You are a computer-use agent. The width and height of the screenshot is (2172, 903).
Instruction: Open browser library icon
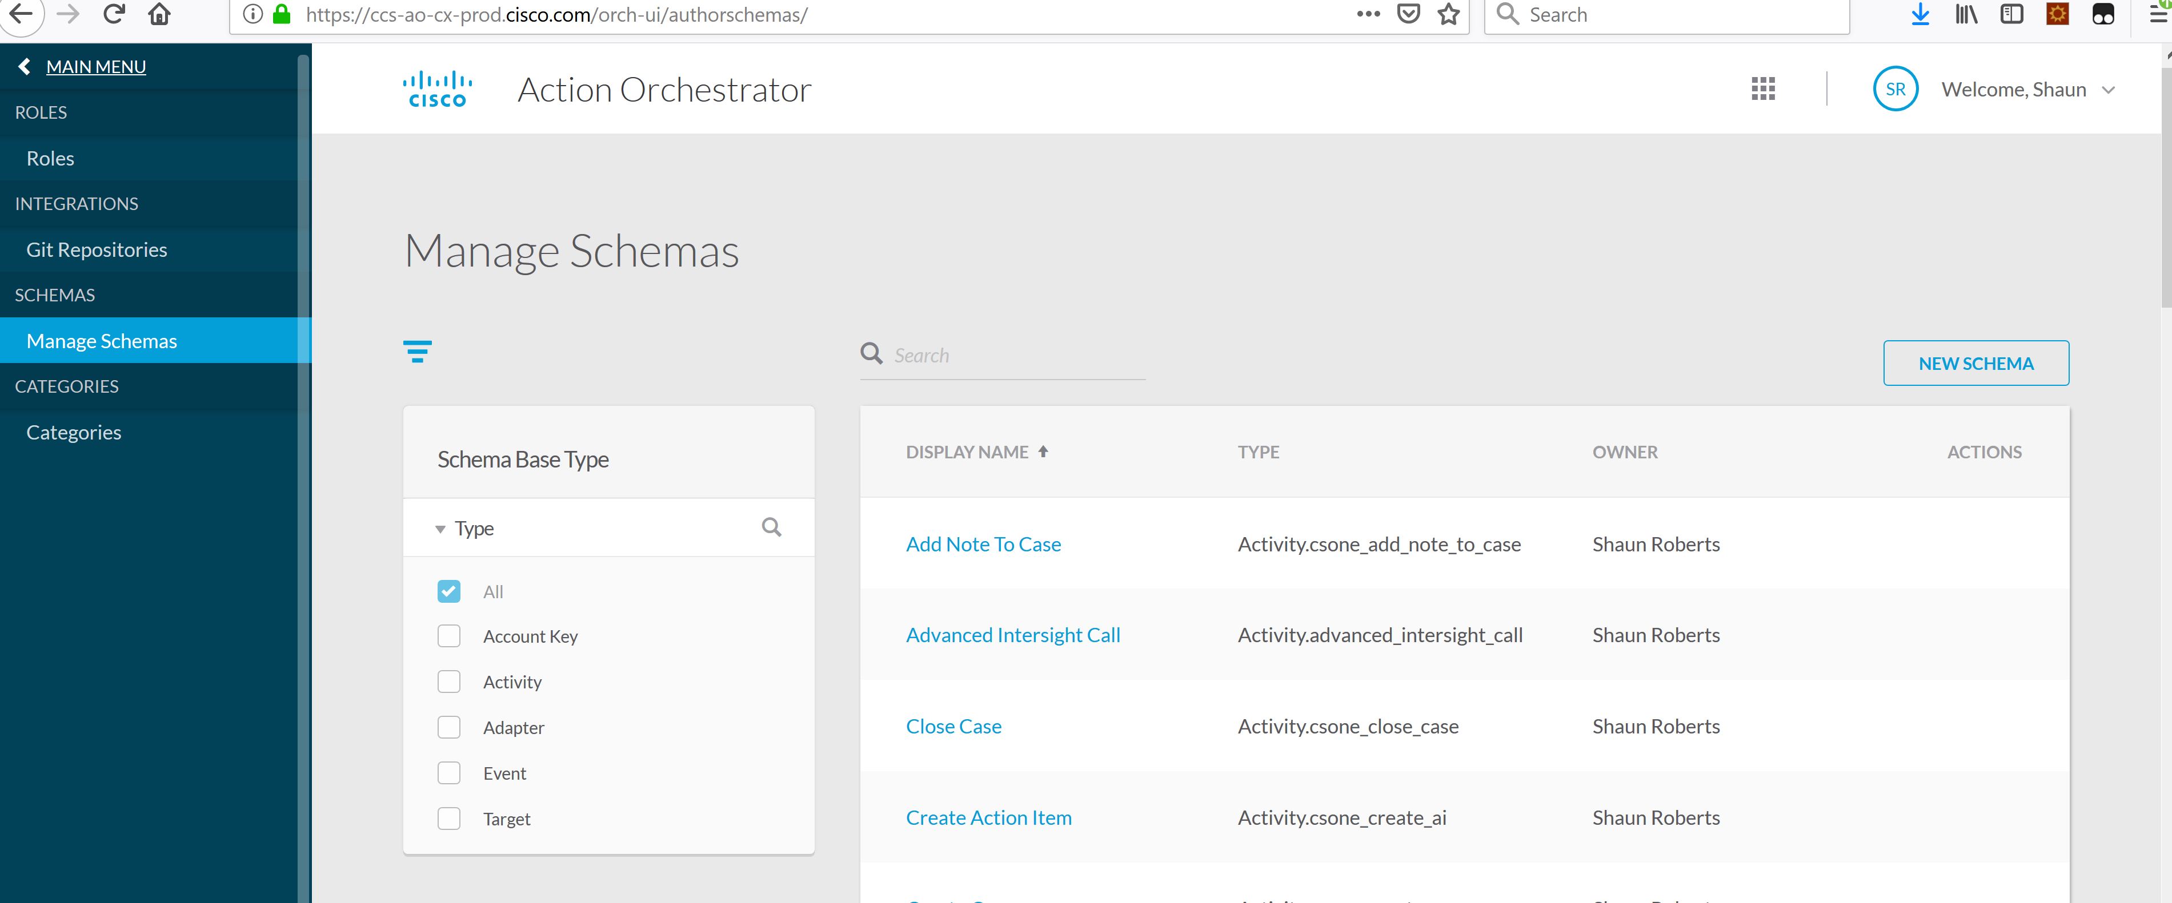pyautogui.click(x=1965, y=14)
